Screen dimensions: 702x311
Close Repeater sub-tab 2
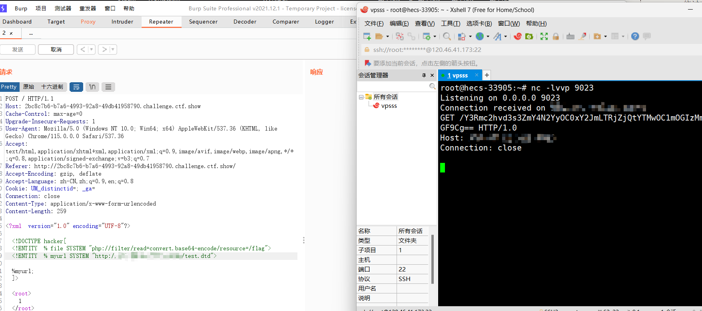[11, 33]
